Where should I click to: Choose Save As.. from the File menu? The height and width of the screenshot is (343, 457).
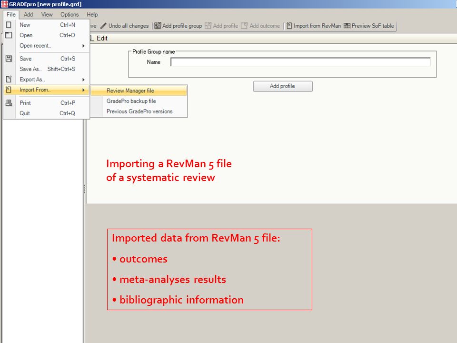click(x=47, y=69)
